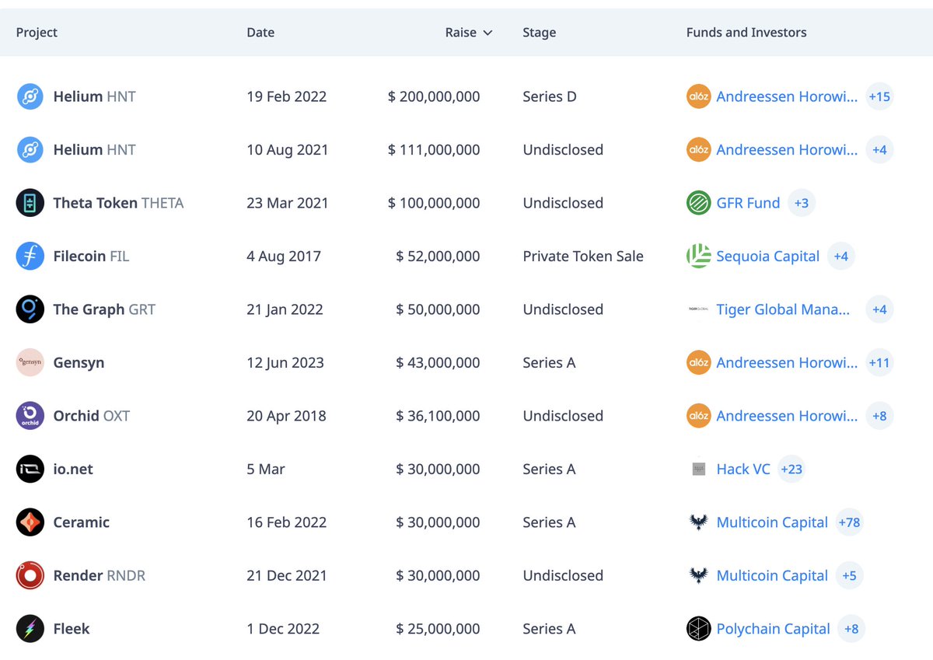Image resolution: width=933 pixels, height=660 pixels.
Task: Open the Fleek project name
Action: [x=72, y=629]
